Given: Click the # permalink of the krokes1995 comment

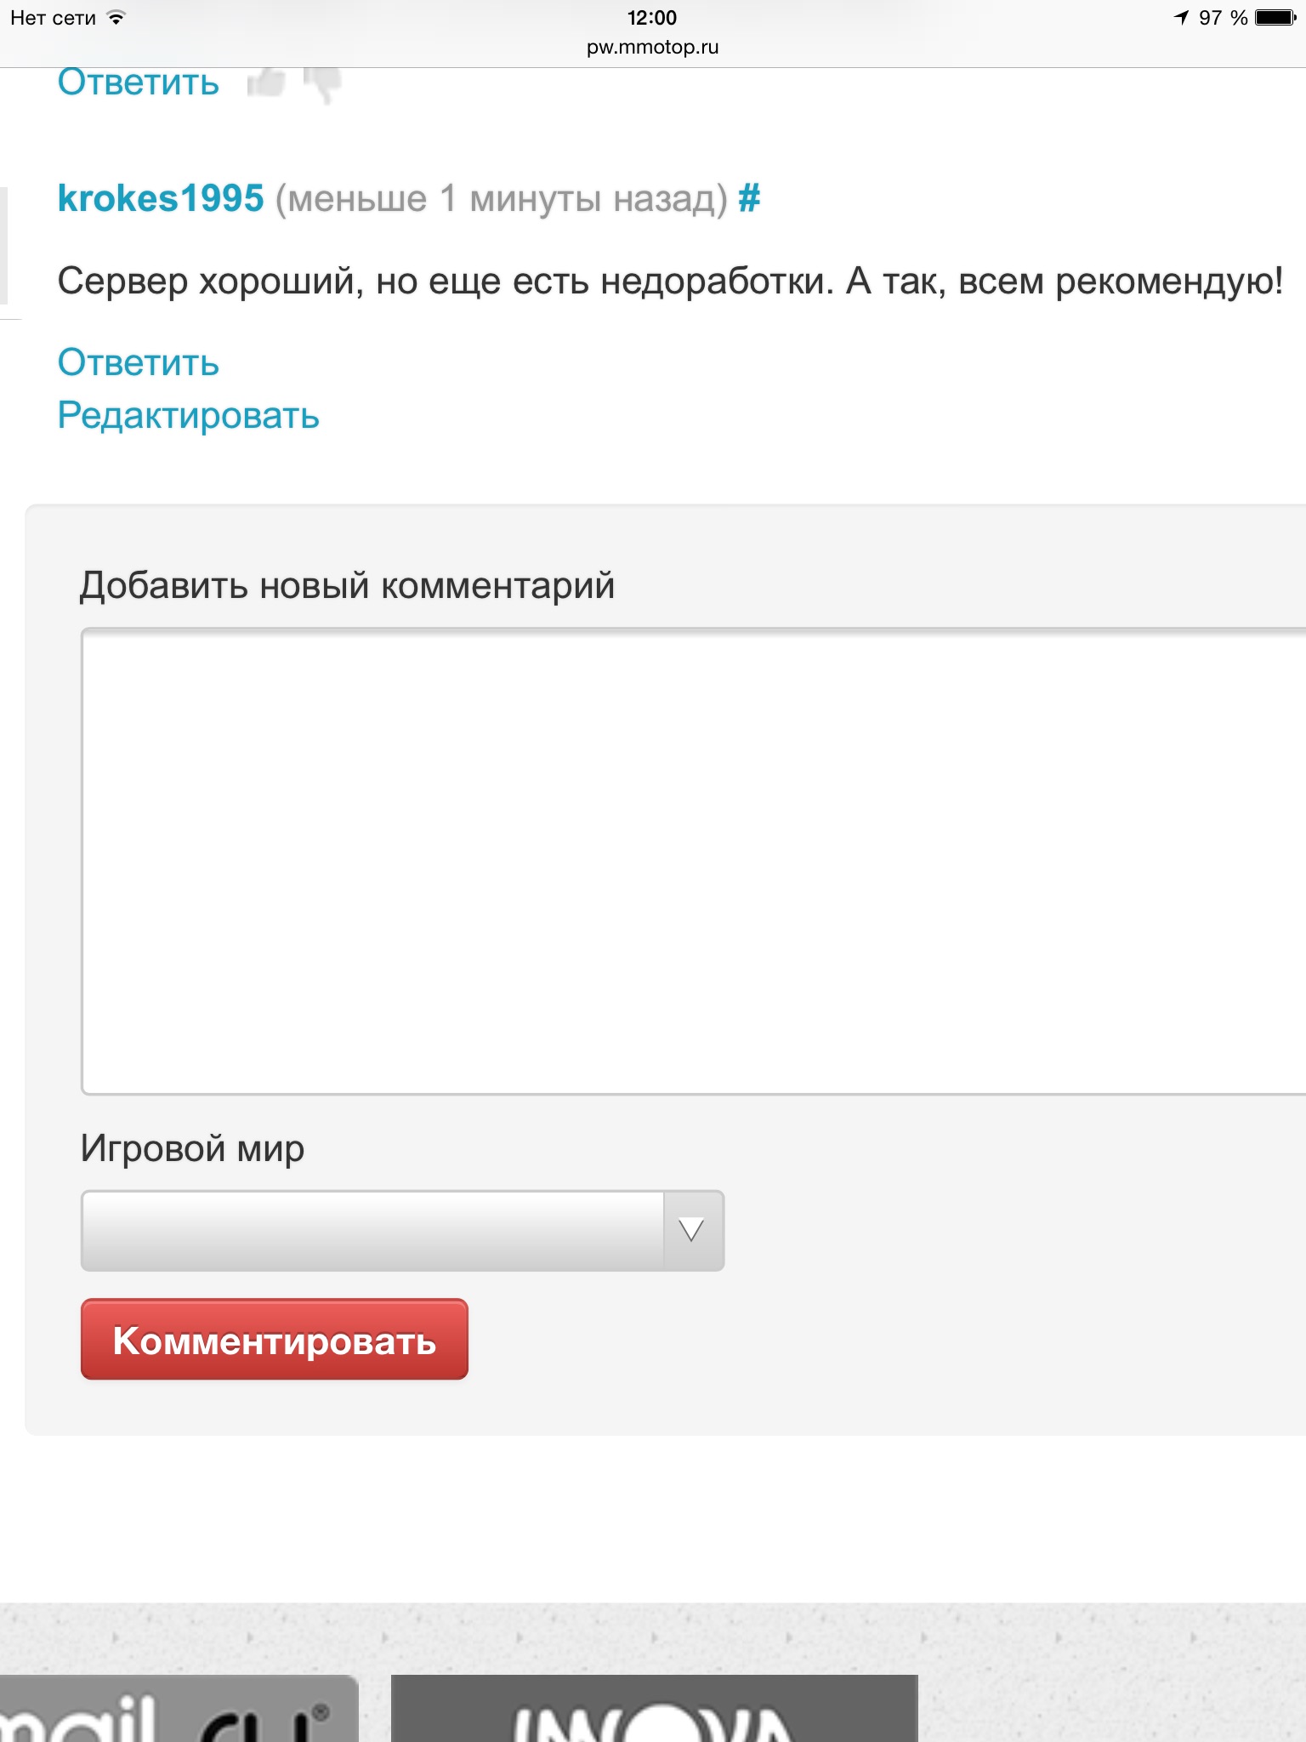Looking at the screenshot, I should [749, 198].
